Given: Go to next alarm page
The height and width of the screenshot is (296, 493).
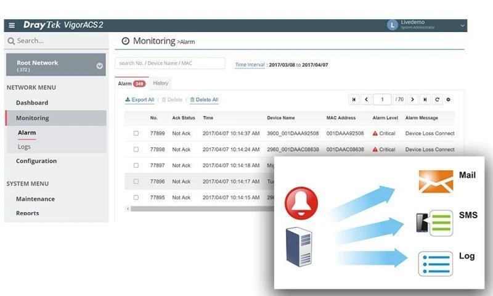Looking at the screenshot, I should coord(412,99).
